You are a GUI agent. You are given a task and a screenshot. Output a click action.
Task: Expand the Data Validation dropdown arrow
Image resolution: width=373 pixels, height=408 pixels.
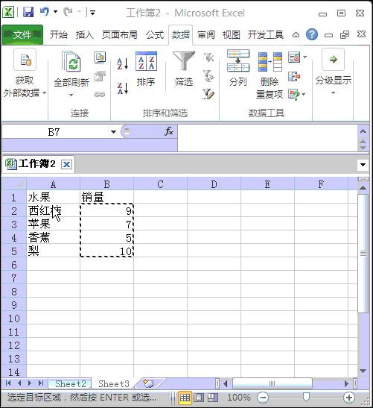pos(305,57)
